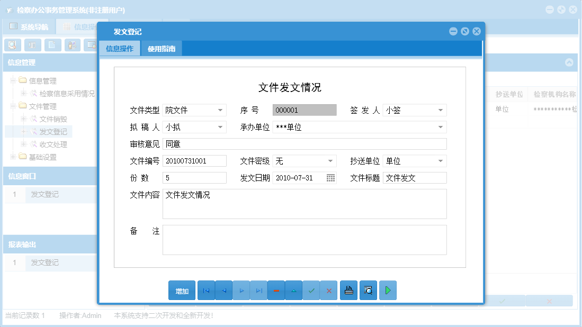Click the first-record navigation icon

[206, 290]
